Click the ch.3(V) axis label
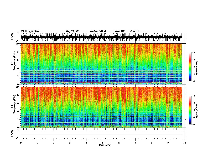Viewport: 208px width, 160px height. (x=13, y=134)
